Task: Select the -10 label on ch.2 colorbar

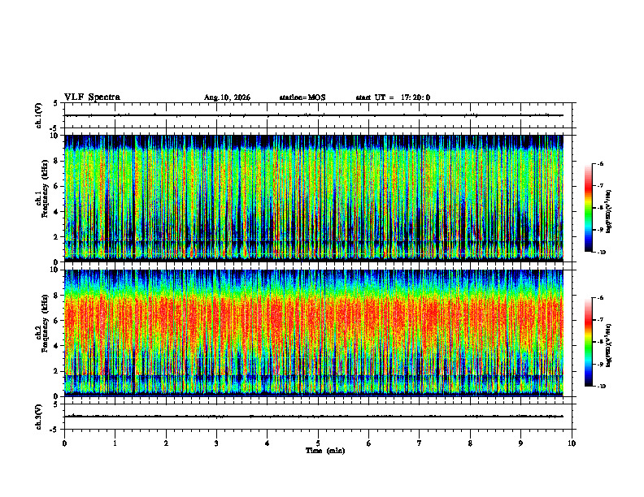Action: click(602, 387)
